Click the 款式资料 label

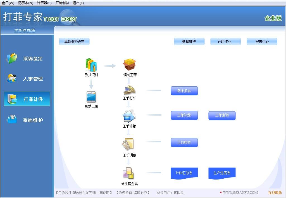click(x=91, y=75)
